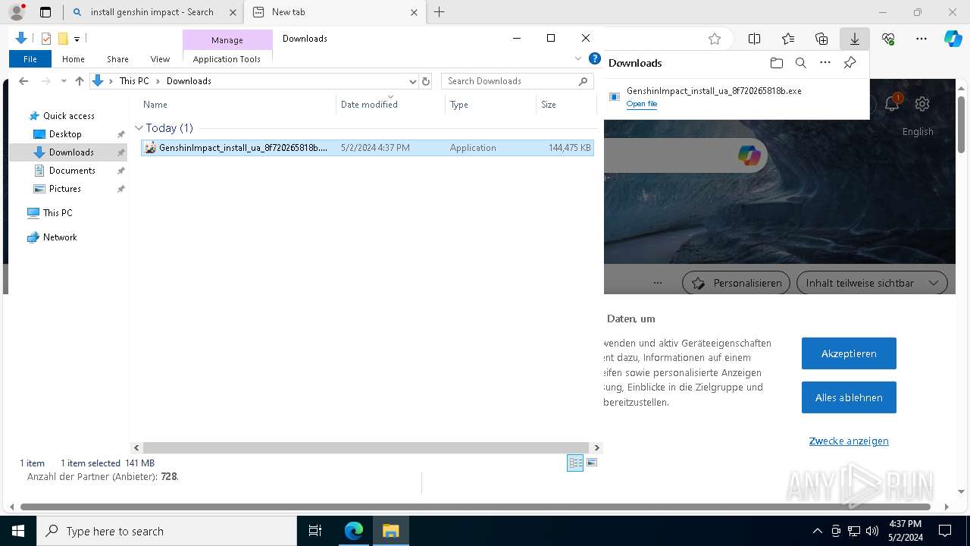The width and height of the screenshot is (970, 546).
Task: Click the Alles ablehnen button
Action: click(x=849, y=397)
